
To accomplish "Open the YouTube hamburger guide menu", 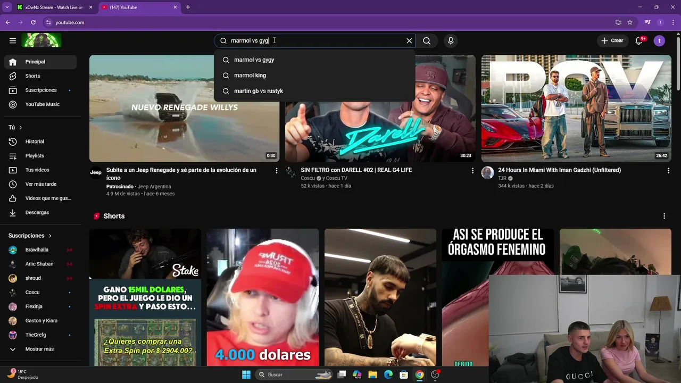I will point(13,40).
